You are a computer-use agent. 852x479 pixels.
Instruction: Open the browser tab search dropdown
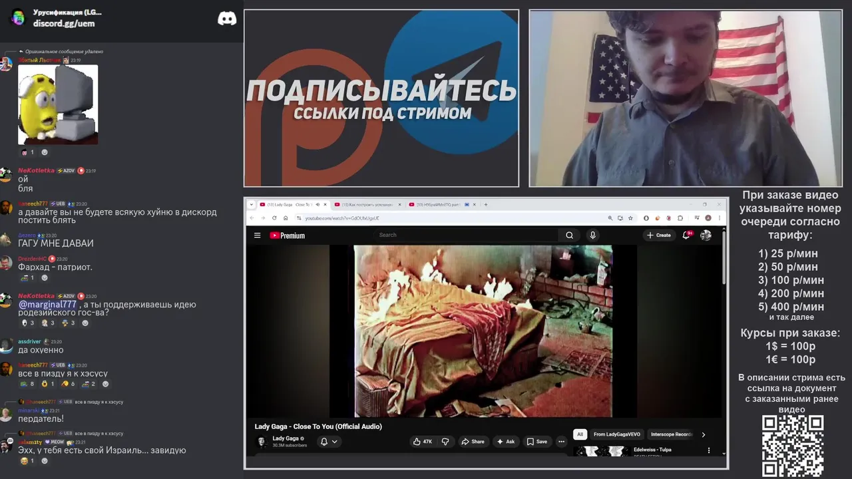pyautogui.click(x=252, y=204)
